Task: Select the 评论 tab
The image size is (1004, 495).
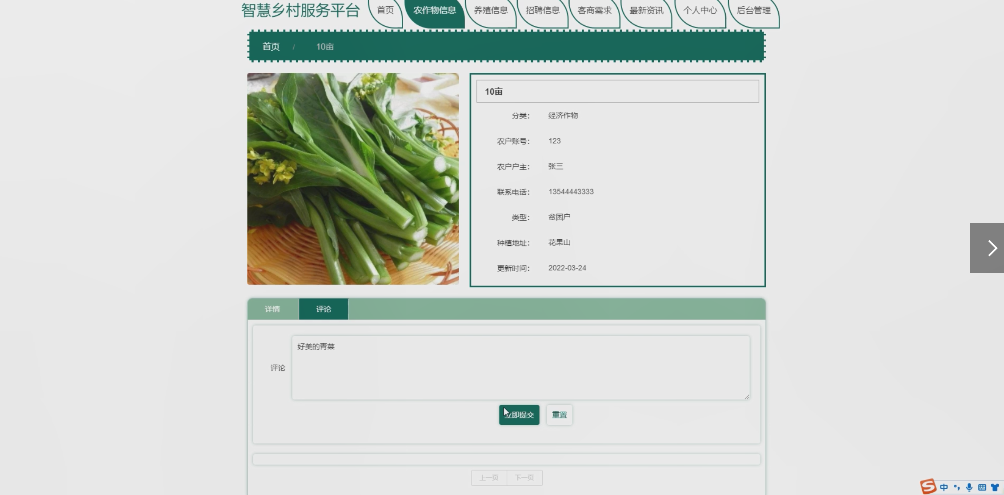Action: [324, 309]
